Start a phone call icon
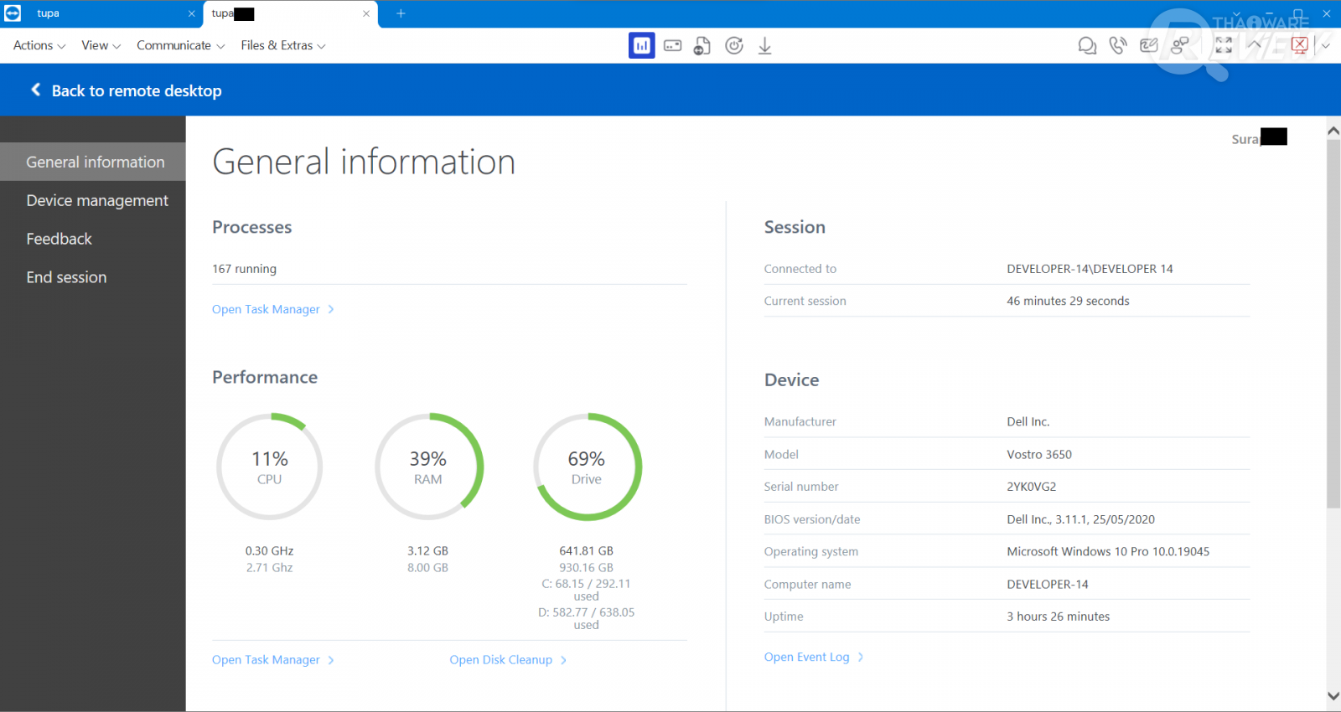Viewport: 1341px width, 712px height. pyautogui.click(x=1118, y=45)
